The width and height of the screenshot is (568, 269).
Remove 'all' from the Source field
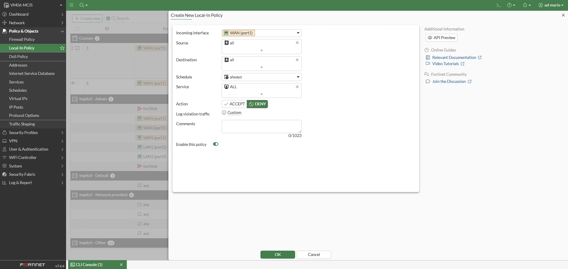pyautogui.click(x=297, y=43)
